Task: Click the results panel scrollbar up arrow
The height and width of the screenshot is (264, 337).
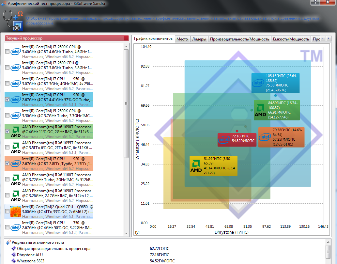Action: (328, 242)
